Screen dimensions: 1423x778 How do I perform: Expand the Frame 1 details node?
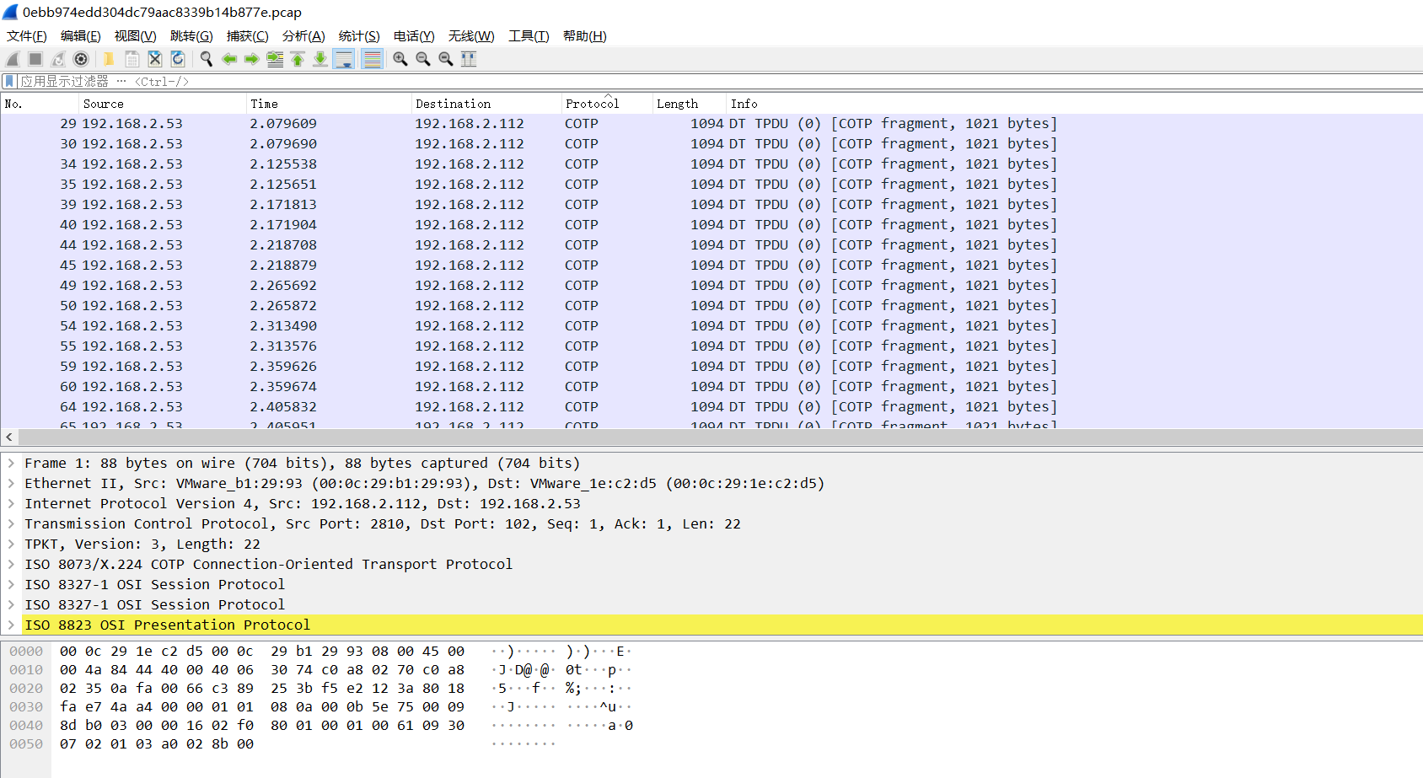[11, 463]
